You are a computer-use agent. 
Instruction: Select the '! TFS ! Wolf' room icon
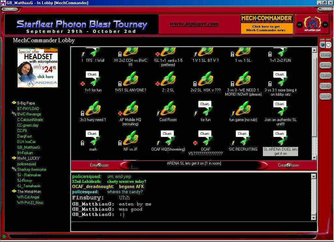pos(94,52)
